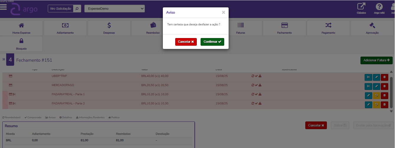Click the pencil edit icon for MERCADOPAGO
Viewport: 395px width, 148px height.
tap(376, 86)
